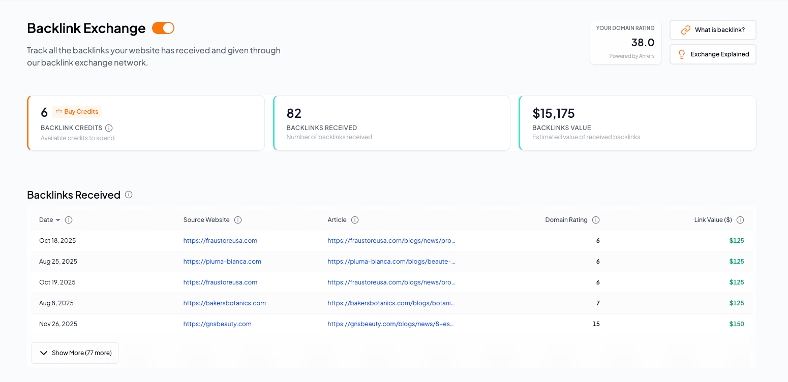Click the Article column info icon
788x382 pixels.
pyautogui.click(x=354, y=219)
